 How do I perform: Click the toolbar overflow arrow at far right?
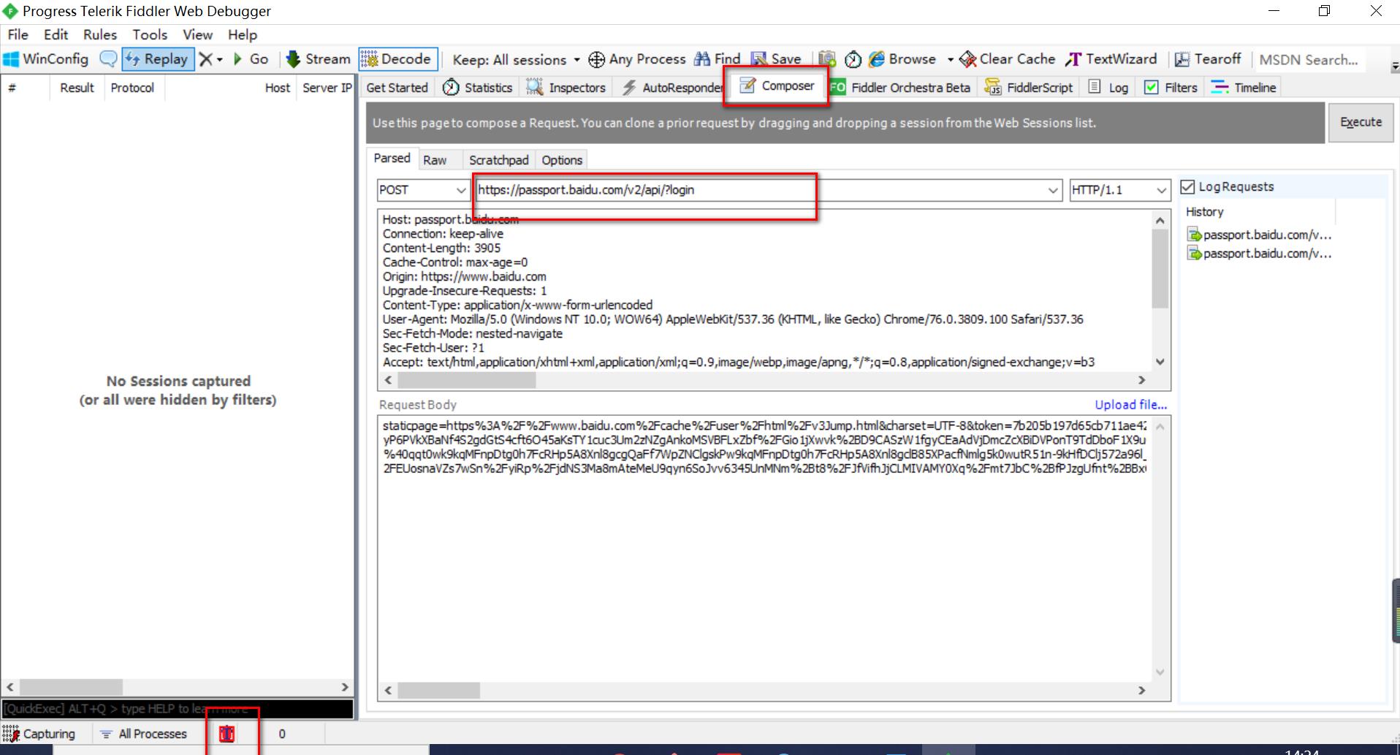tap(1394, 67)
